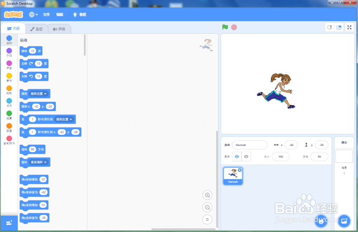The image size is (358, 232).
Task: Expand 随机位置 dropdown in 秒内滑行到 block
Action: pos(64,119)
